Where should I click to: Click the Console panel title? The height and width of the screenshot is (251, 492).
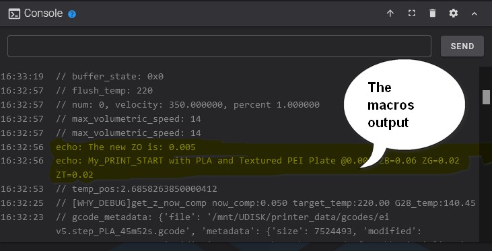click(x=43, y=13)
